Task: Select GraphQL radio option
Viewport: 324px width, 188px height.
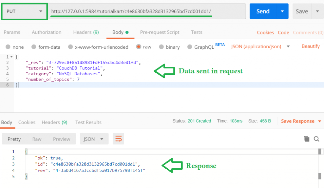Action: click(190, 47)
